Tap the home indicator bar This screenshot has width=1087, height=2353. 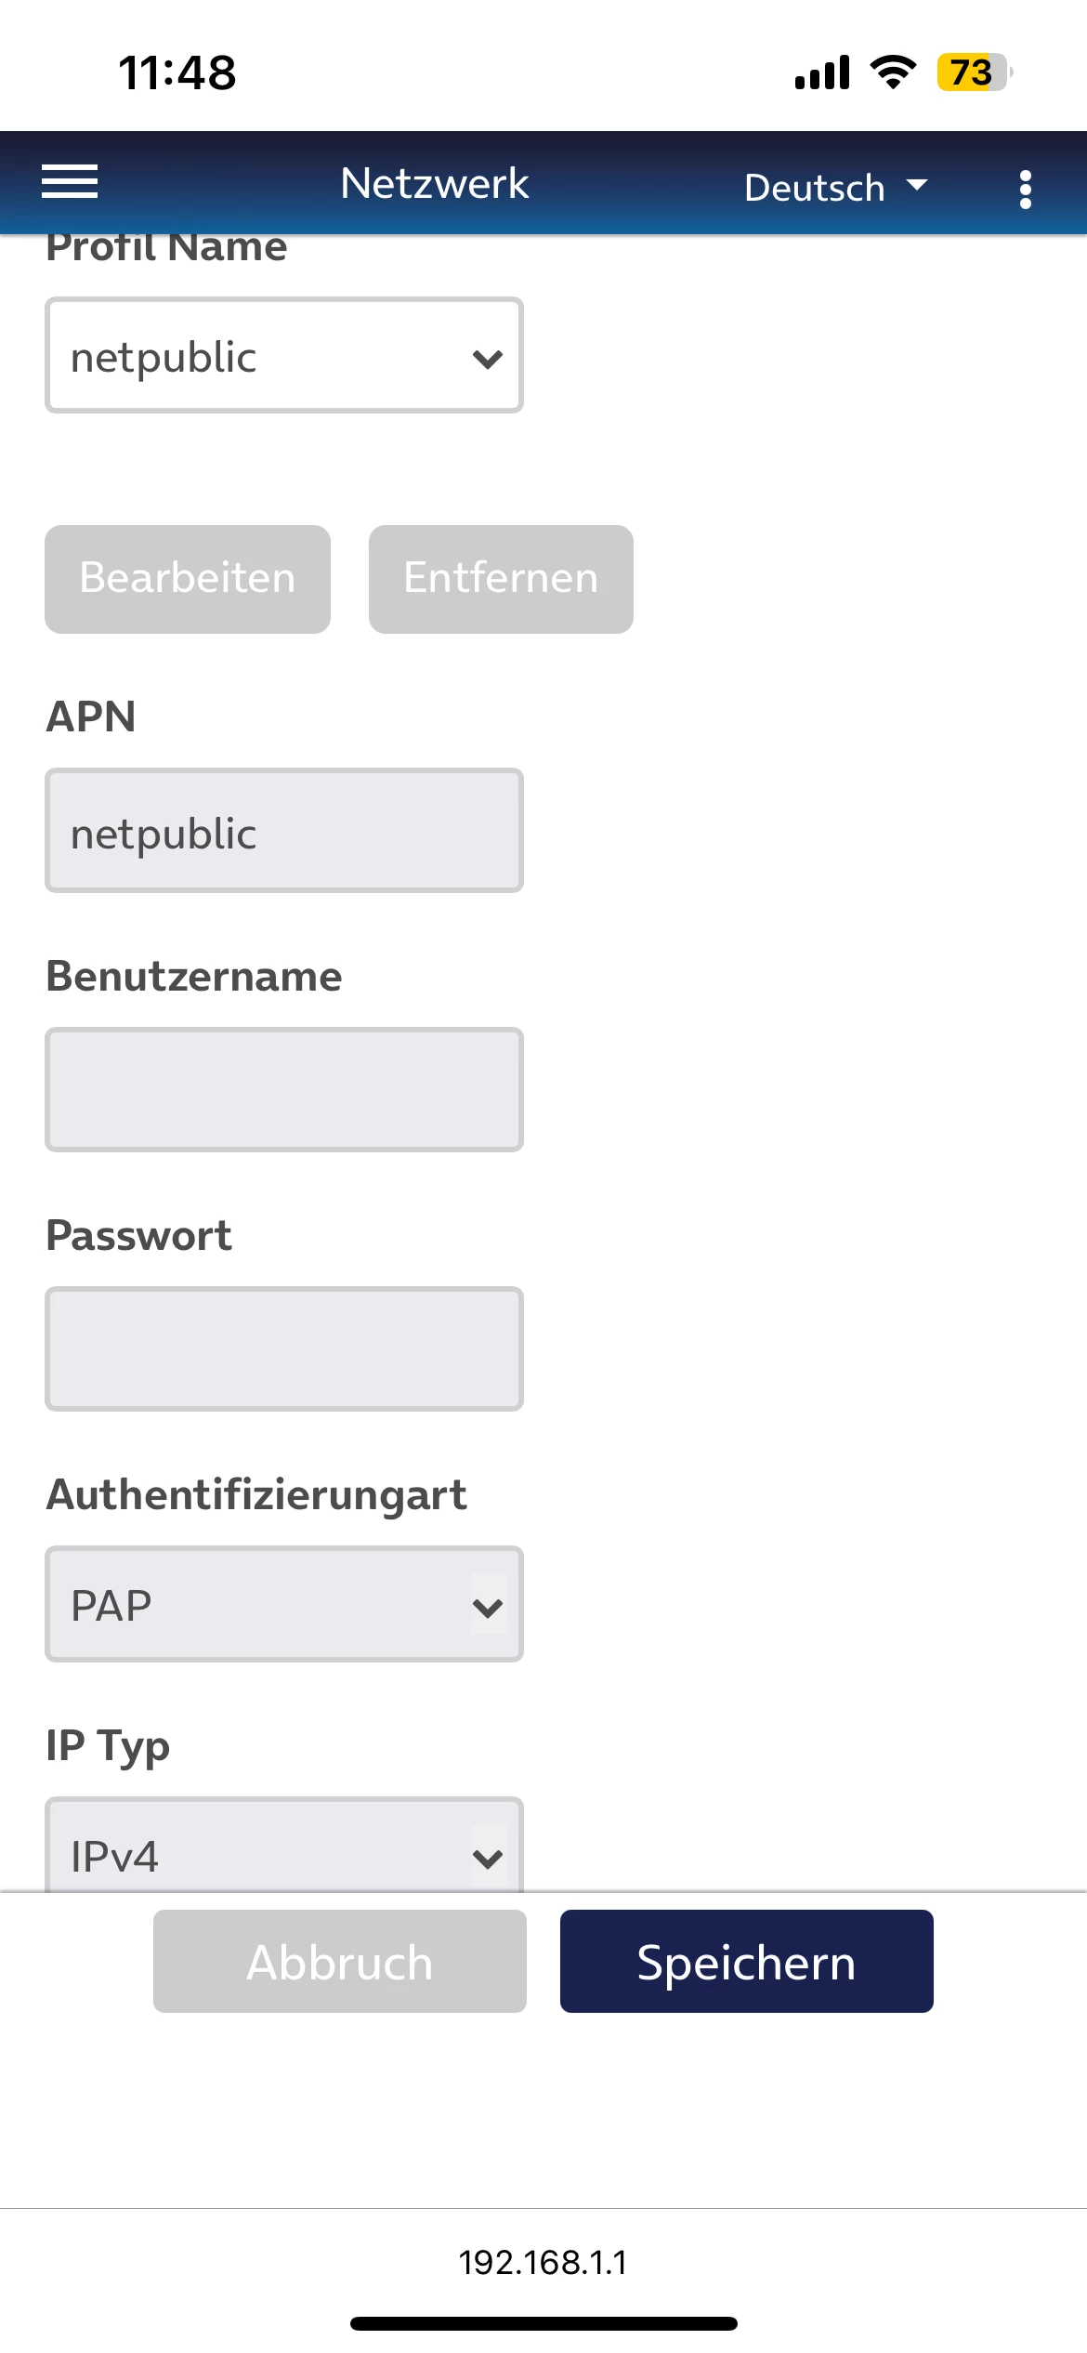543,2324
